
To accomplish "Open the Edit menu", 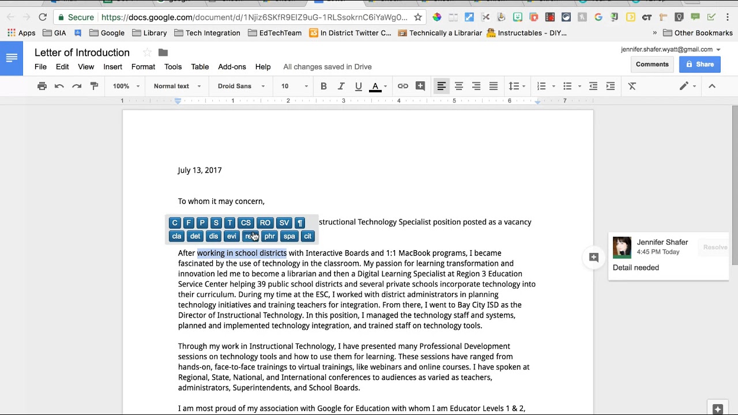I will [x=62, y=67].
